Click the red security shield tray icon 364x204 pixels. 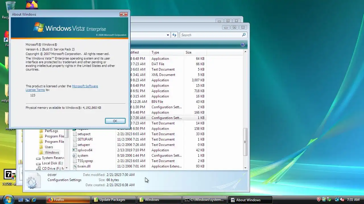[319, 199]
